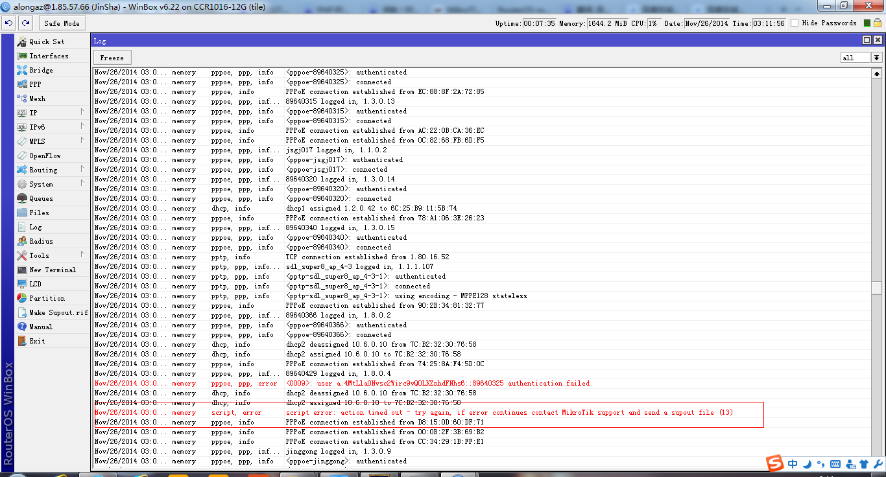The image size is (886, 477).
Task: Open Quick Set via its wand icon
Action: pyautogui.click(x=22, y=41)
